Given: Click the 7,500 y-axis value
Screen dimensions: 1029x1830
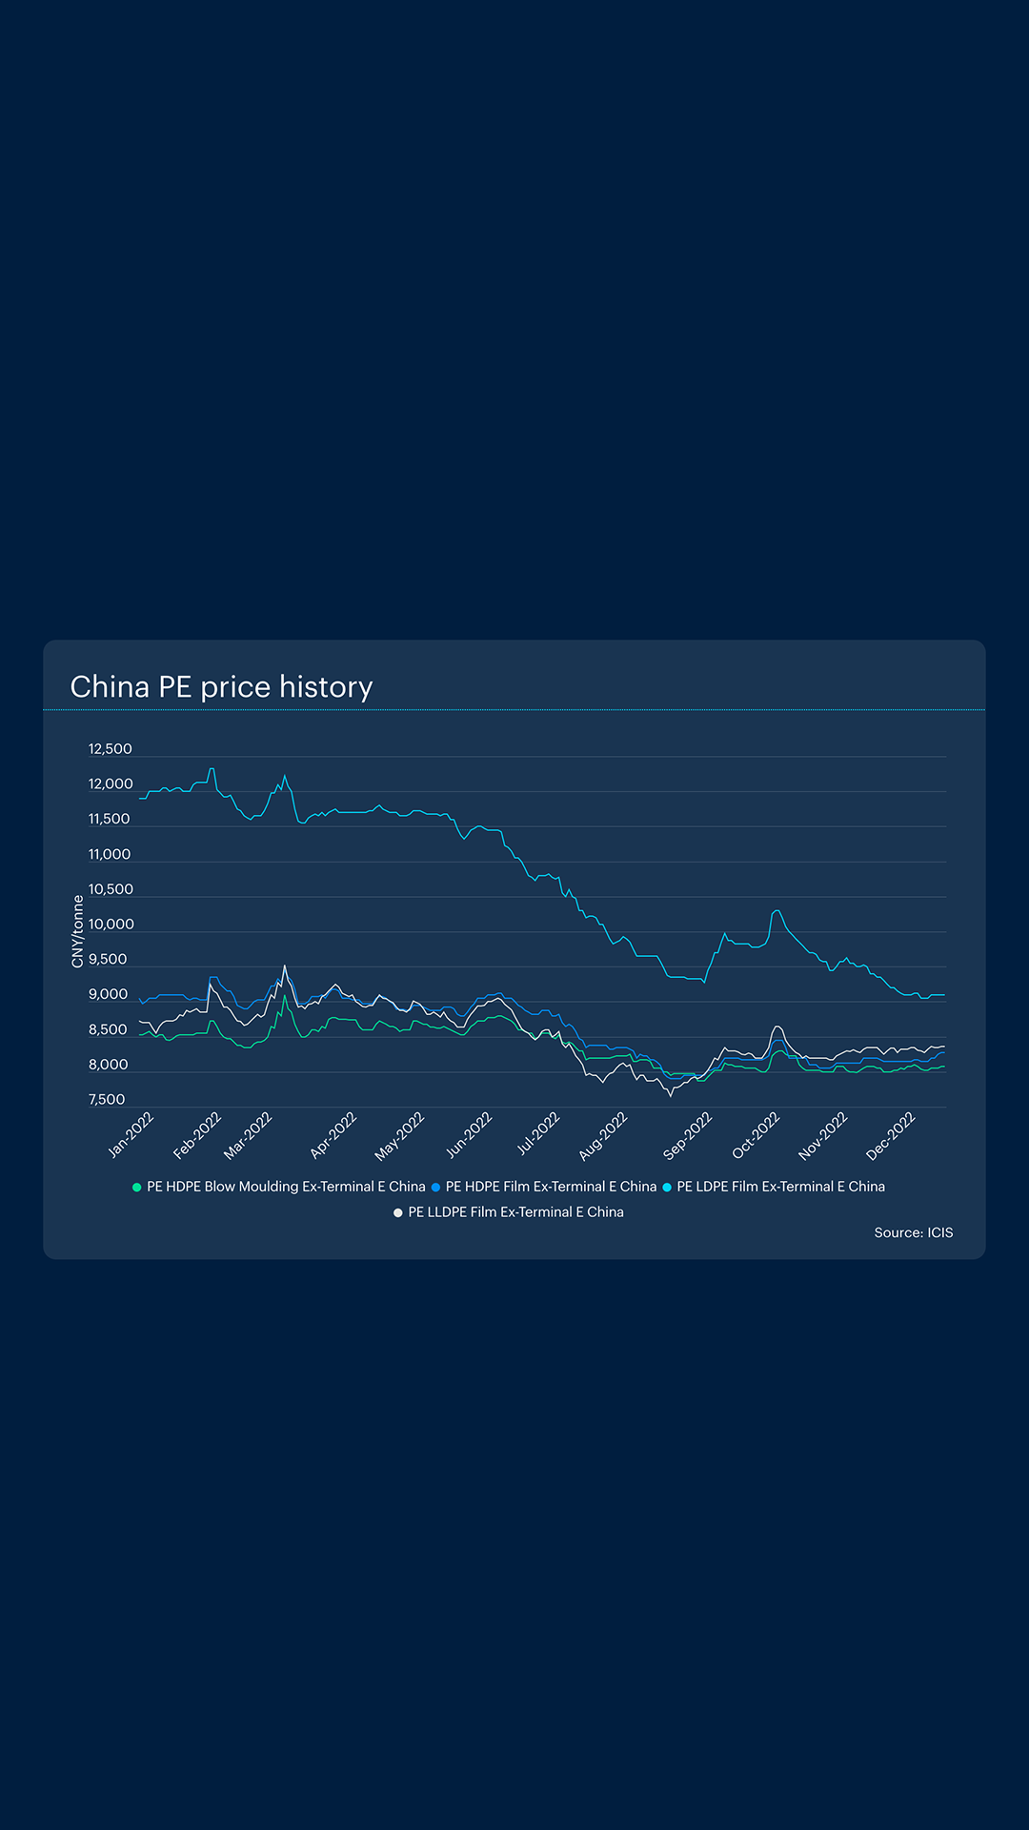Looking at the screenshot, I should click(x=107, y=1100).
